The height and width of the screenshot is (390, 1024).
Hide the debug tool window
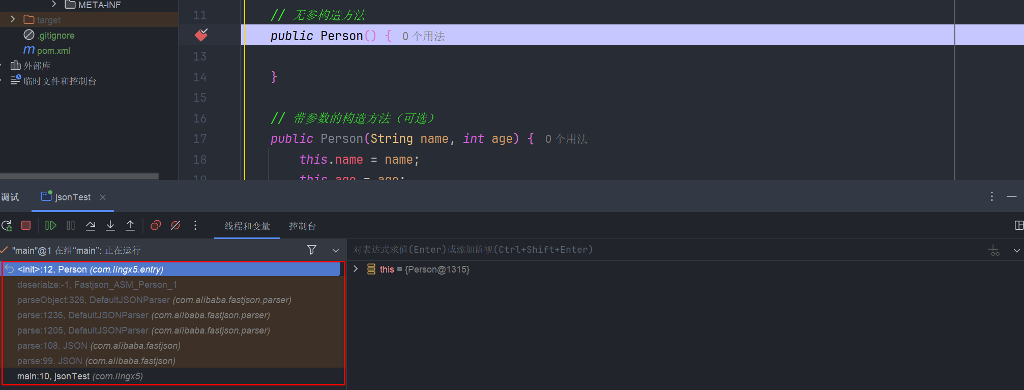[1012, 196]
